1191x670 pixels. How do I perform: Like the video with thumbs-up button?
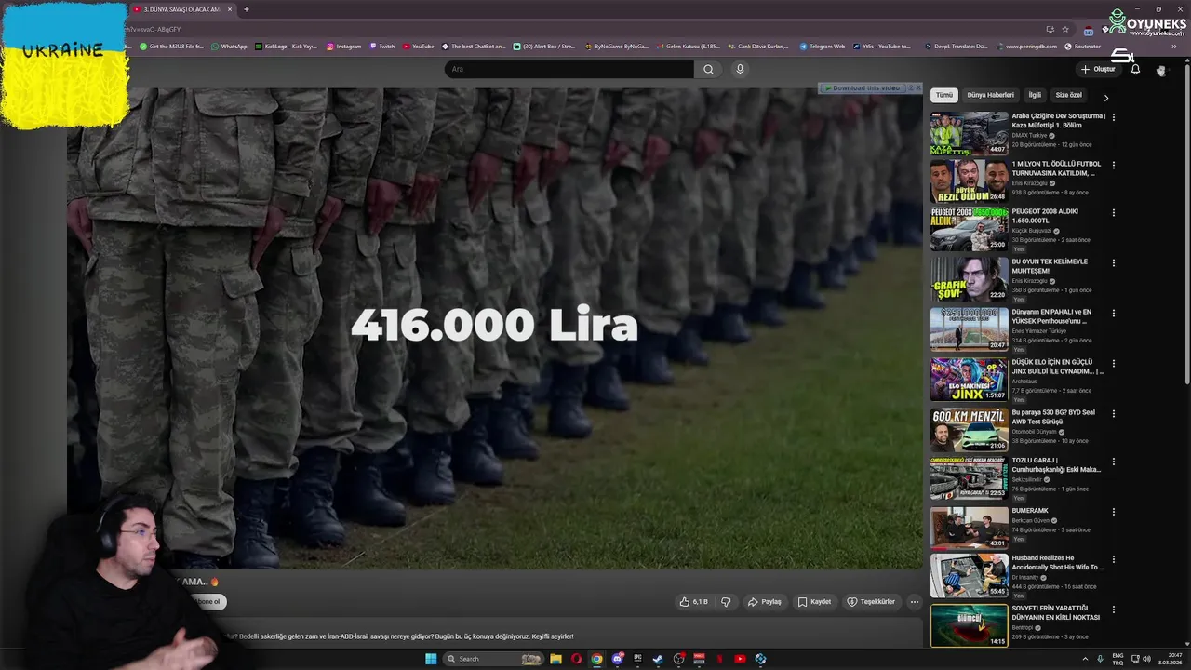pyautogui.click(x=694, y=602)
